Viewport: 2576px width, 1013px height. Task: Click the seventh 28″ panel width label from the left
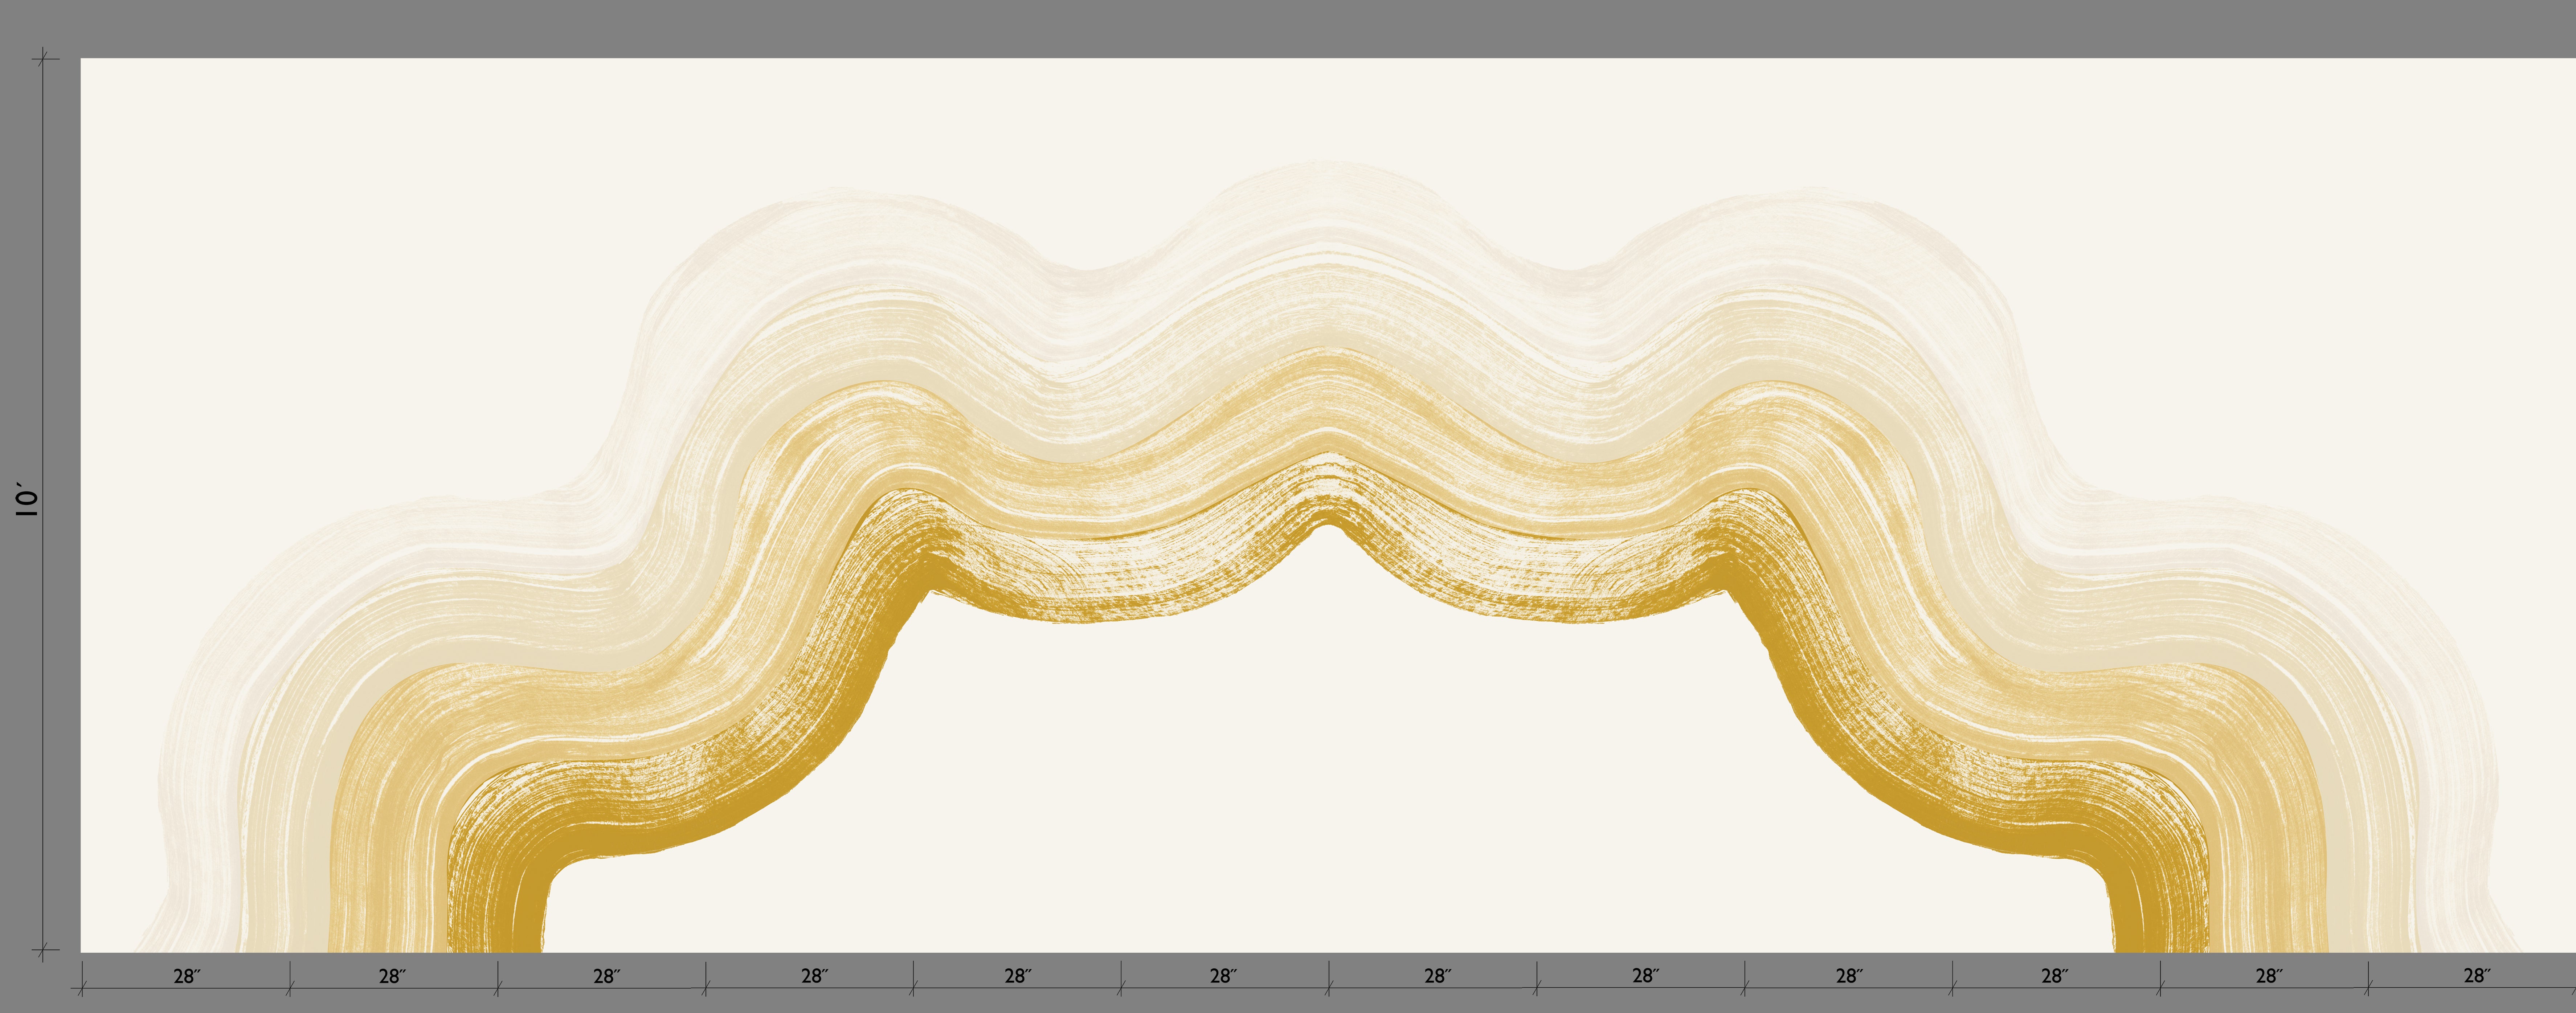(x=1438, y=976)
